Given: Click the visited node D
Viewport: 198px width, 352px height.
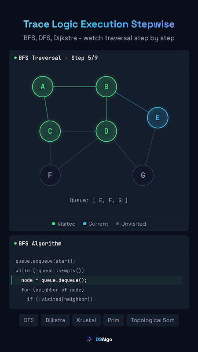Looking at the screenshot, I should pyautogui.click(x=106, y=131).
